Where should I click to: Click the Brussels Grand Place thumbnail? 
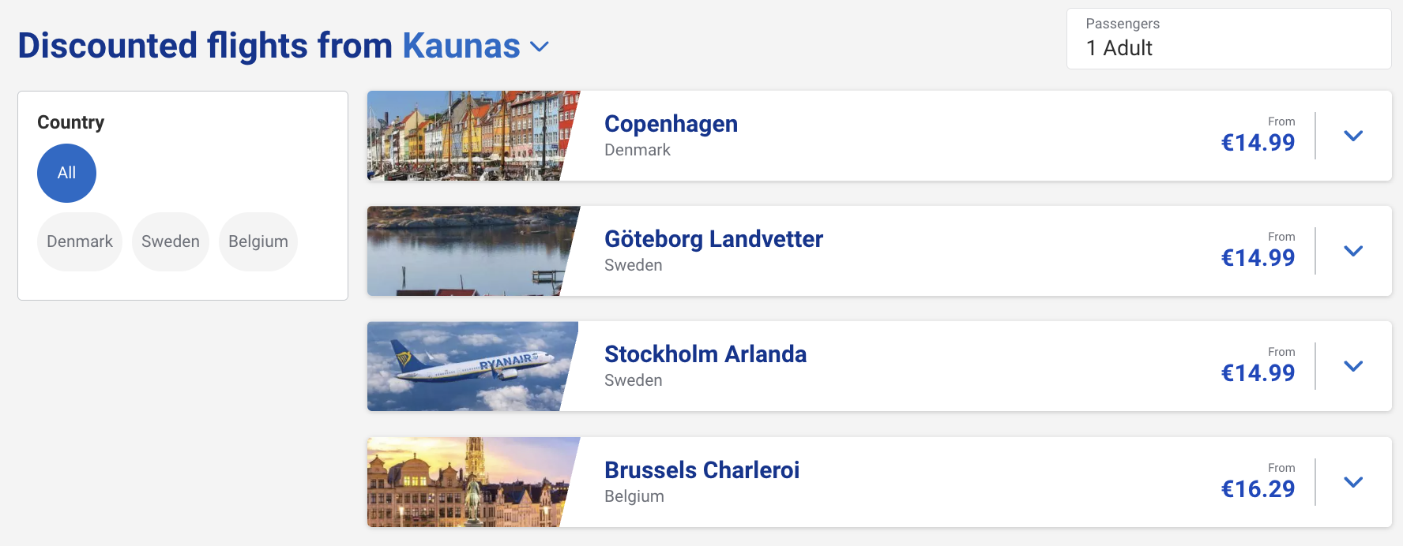point(472,482)
